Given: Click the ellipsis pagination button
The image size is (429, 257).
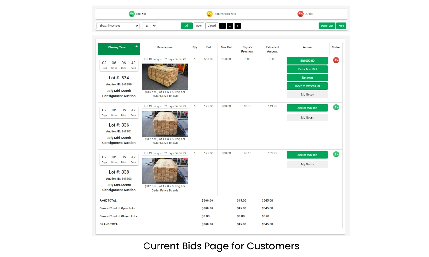Looking at the screenshot, I should [x=230, y=26].
